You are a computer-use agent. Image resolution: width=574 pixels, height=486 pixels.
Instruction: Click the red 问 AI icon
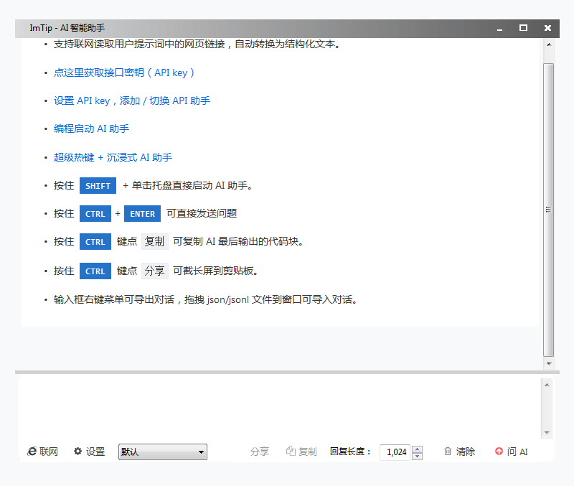(499, 452)
